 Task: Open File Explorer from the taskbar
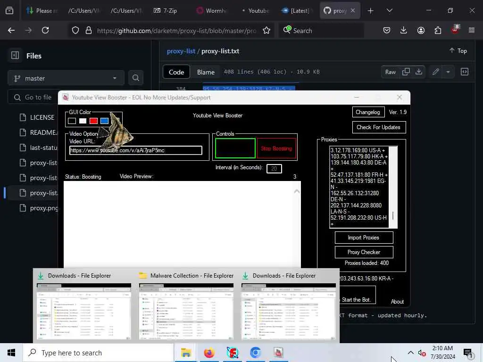tap(186, 353)
